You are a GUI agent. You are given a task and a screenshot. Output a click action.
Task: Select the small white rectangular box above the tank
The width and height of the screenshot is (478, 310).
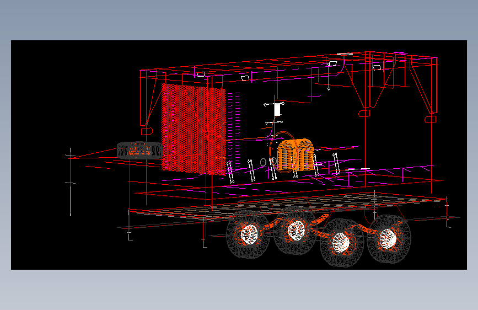pyautogui.click(x=277, y=110)
